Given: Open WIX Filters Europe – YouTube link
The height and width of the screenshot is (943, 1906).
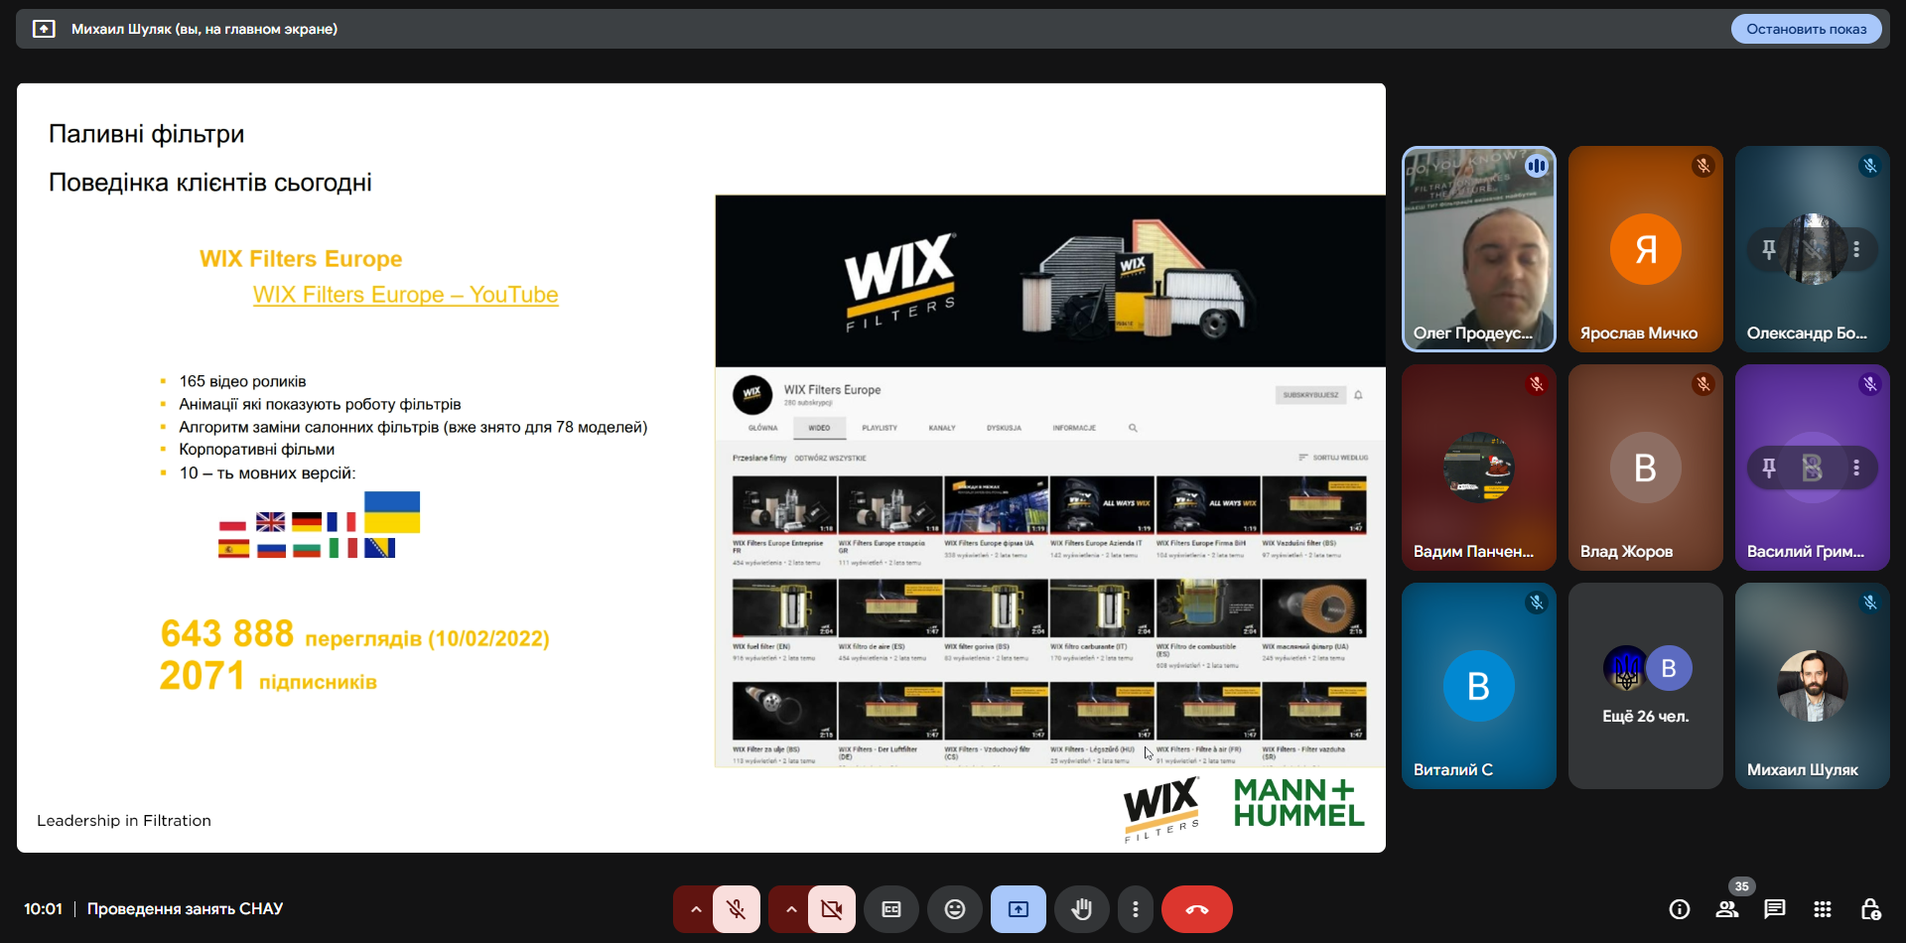Looking at the screenshot, I should tap(405, 295).
